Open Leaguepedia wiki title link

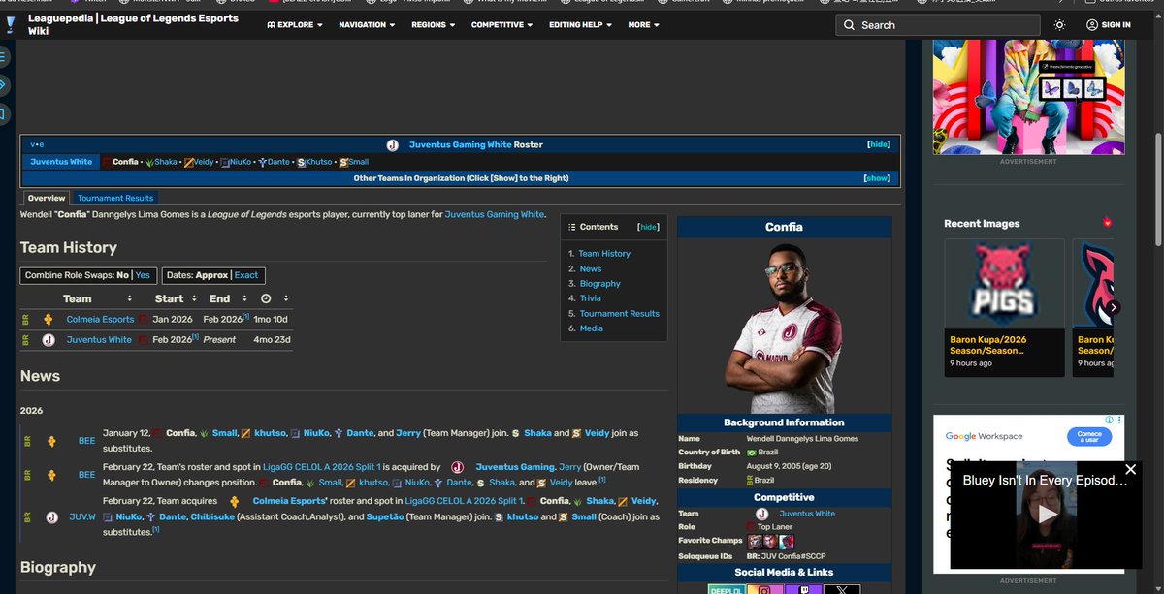click(133, 24)
